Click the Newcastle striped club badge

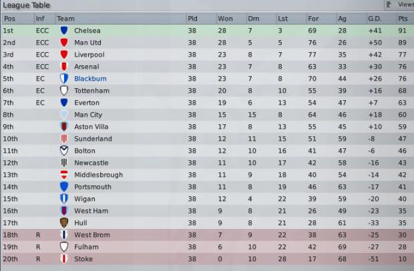64,163
